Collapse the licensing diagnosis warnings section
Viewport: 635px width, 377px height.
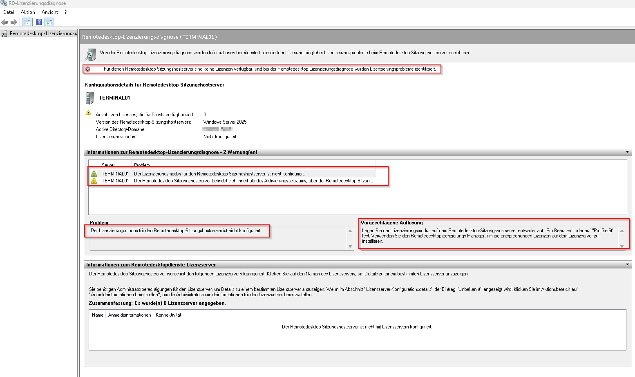click(x=627, y=152)
